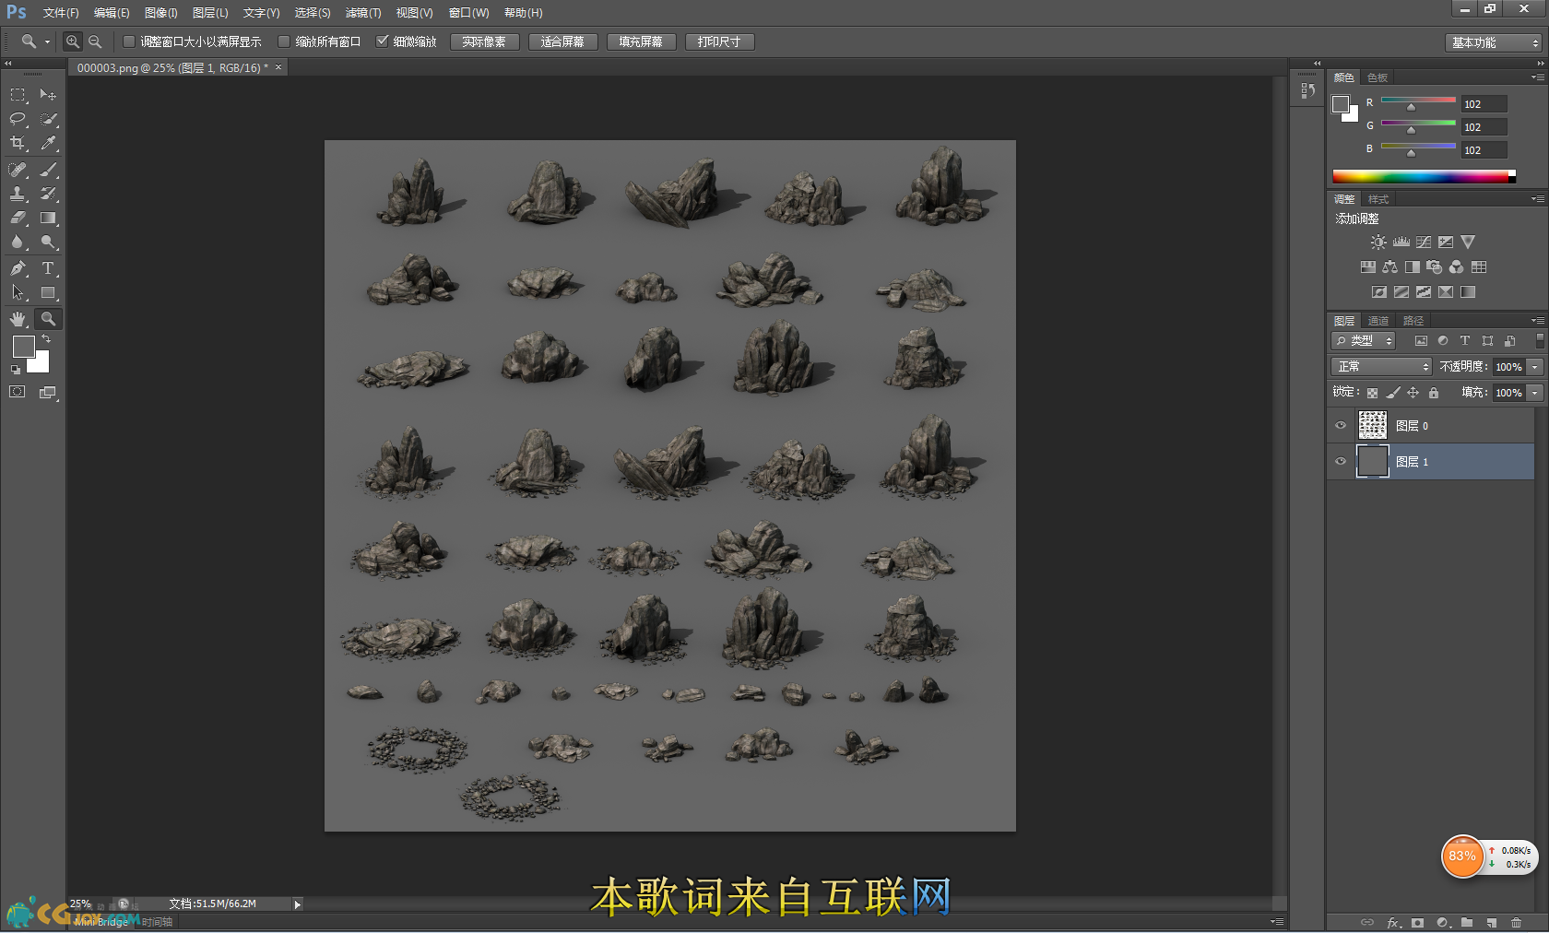Open the 图像(I) menu

click(x=160, y=13)
